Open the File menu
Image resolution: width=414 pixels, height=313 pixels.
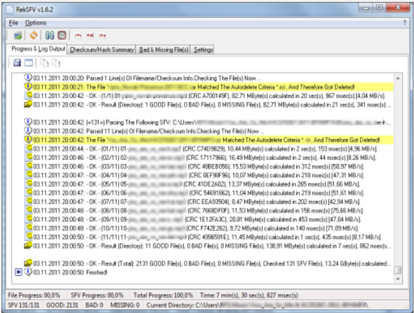(x=13, y=23)
